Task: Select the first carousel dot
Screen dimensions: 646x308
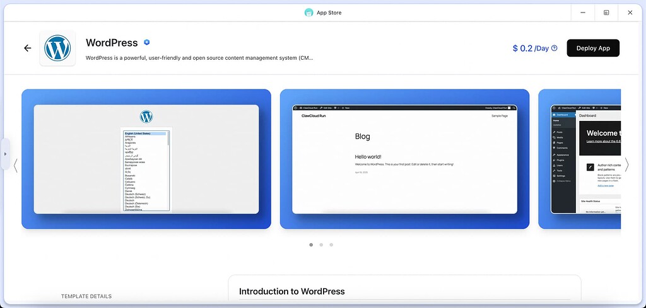Action: tap(311, 244)
